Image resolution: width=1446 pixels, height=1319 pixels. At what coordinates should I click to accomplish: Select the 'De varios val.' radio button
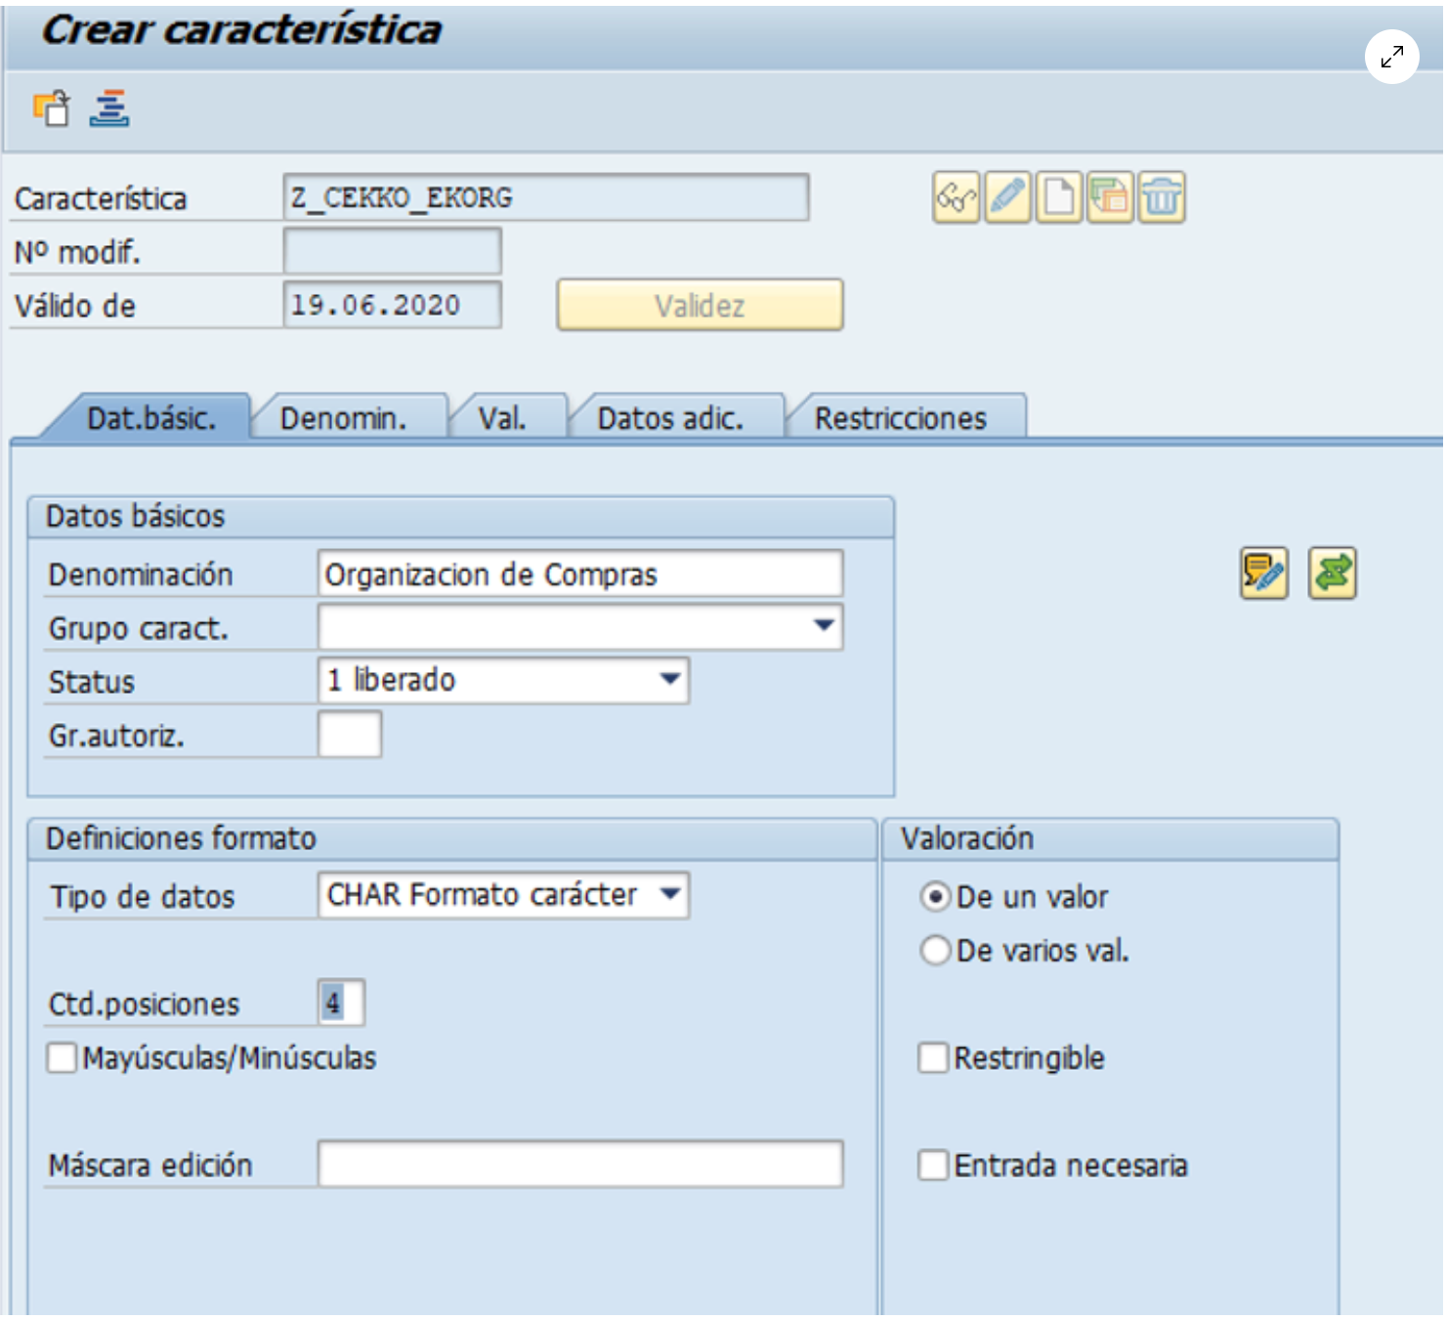(x=935, y=951)
